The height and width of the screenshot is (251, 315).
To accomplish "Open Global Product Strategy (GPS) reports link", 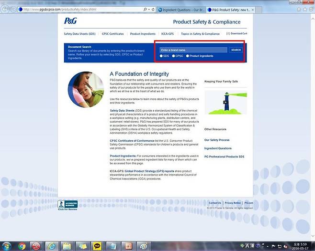I will tap(149, 171).
